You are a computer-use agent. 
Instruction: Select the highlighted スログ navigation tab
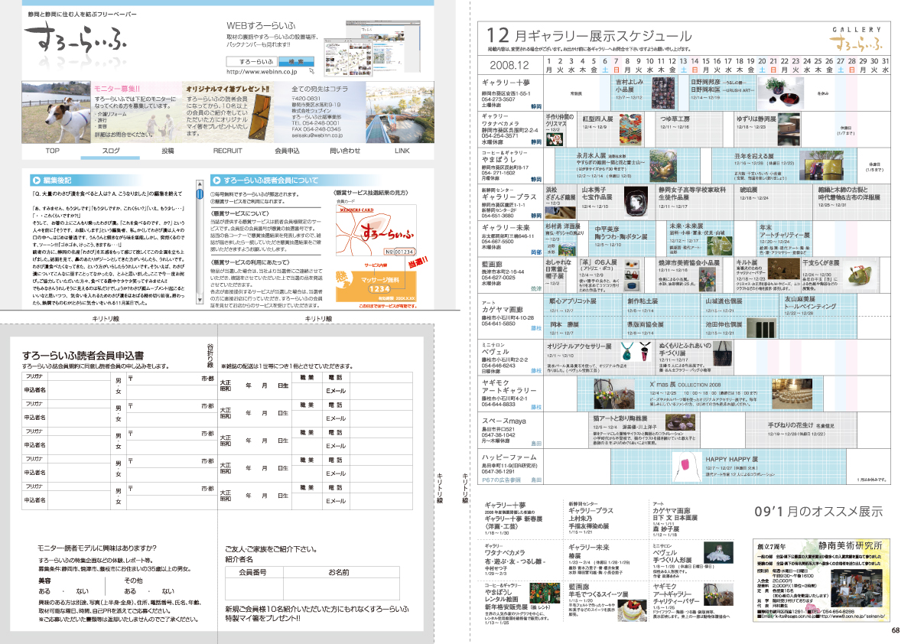coord(111,151)
